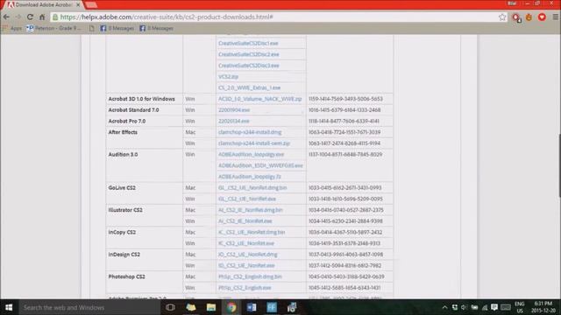561x315 pixels.
Task: Download the VCS2.zip file
Action: click(x=228, y=76)
